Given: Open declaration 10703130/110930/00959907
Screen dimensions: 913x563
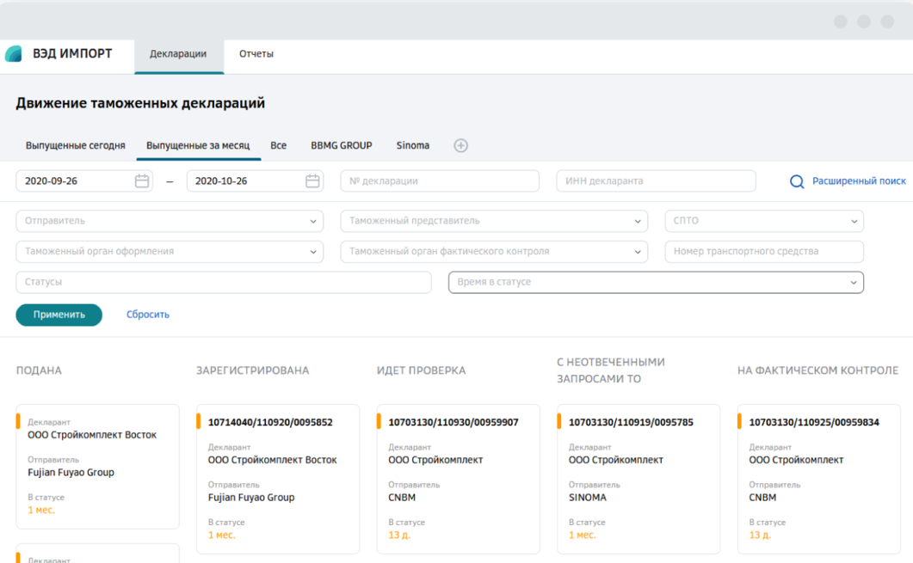Looking at the screenshot, I should click(x=453, y=422).
